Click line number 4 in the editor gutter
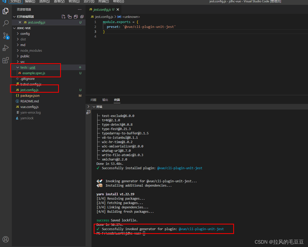 click(x=95, y=36)
